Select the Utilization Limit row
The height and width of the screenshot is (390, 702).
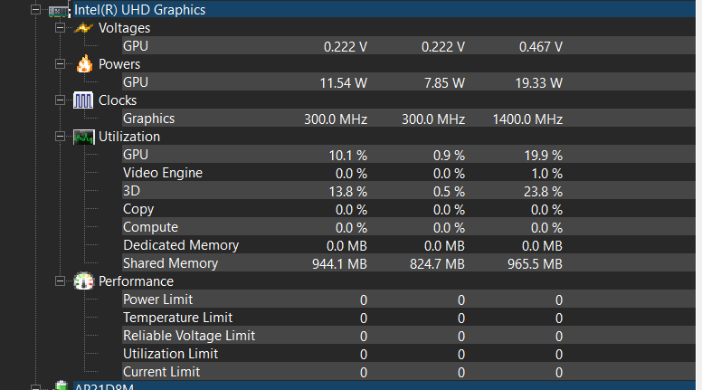point(409,354)
